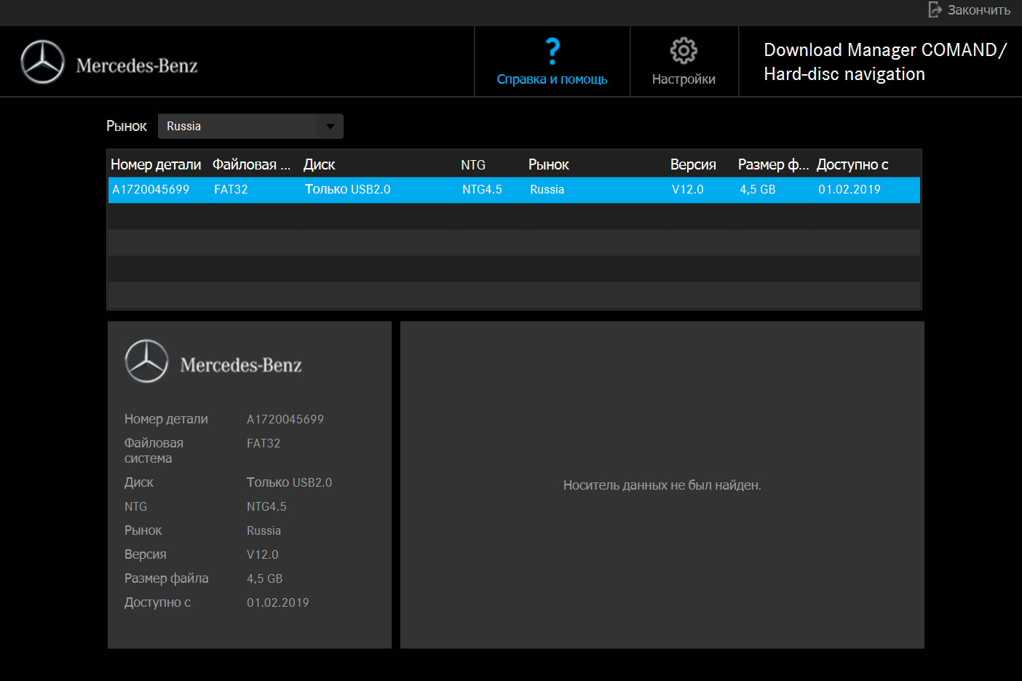
Task: Click the Только USB2.0 cell in the table
Action: (x=347, y=189)
